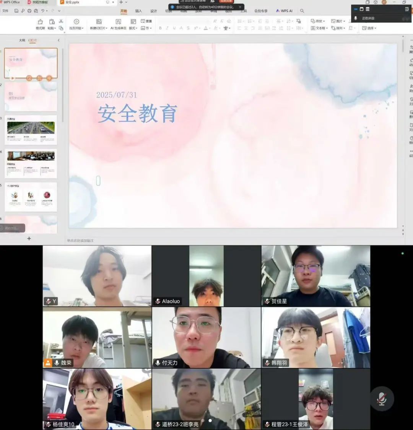Collapse the slide thumbnail panel with chevron

[x=59, y=40]
